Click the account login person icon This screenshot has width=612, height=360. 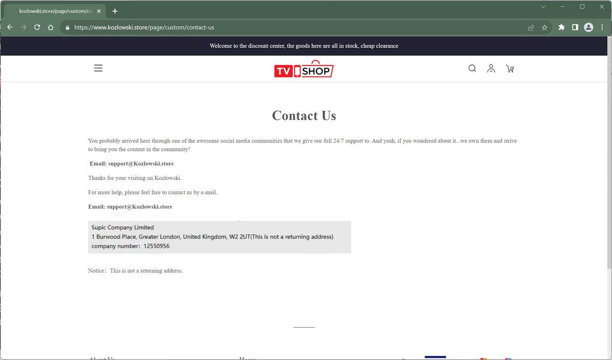pyautogui.click(x=491, y=68)
